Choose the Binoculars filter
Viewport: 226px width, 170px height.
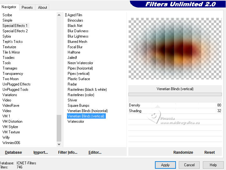[75, 20]
